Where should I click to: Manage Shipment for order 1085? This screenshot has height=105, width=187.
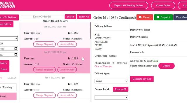44,70
